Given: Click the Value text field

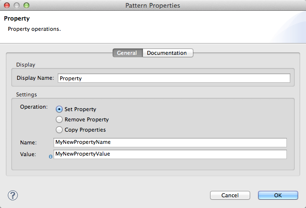Looking at the screenshot, I should (x=170, y=154).
